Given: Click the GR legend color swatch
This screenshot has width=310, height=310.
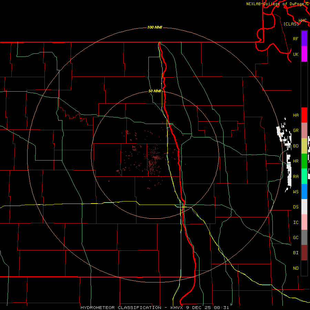Looking at the screenshot, I should coord(304,130).
